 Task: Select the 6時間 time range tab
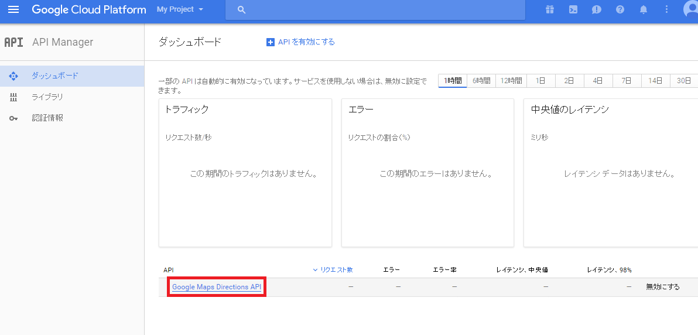pos(481,81)
